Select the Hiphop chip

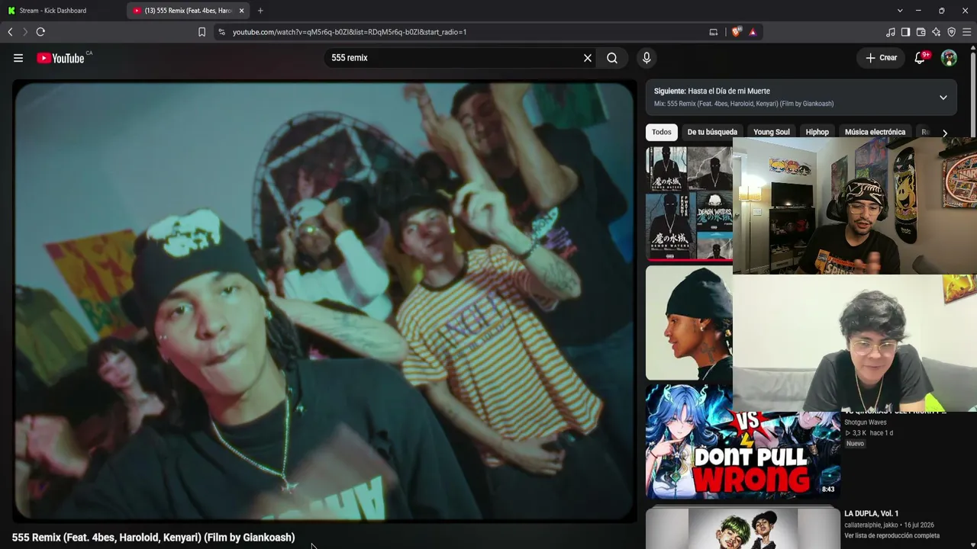[817, 132]
